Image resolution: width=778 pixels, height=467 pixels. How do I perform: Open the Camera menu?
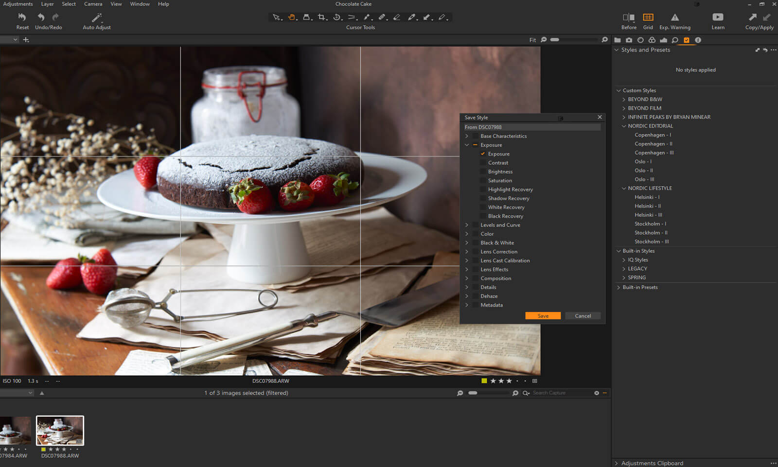pyautogui.click(x=93, y=4)
